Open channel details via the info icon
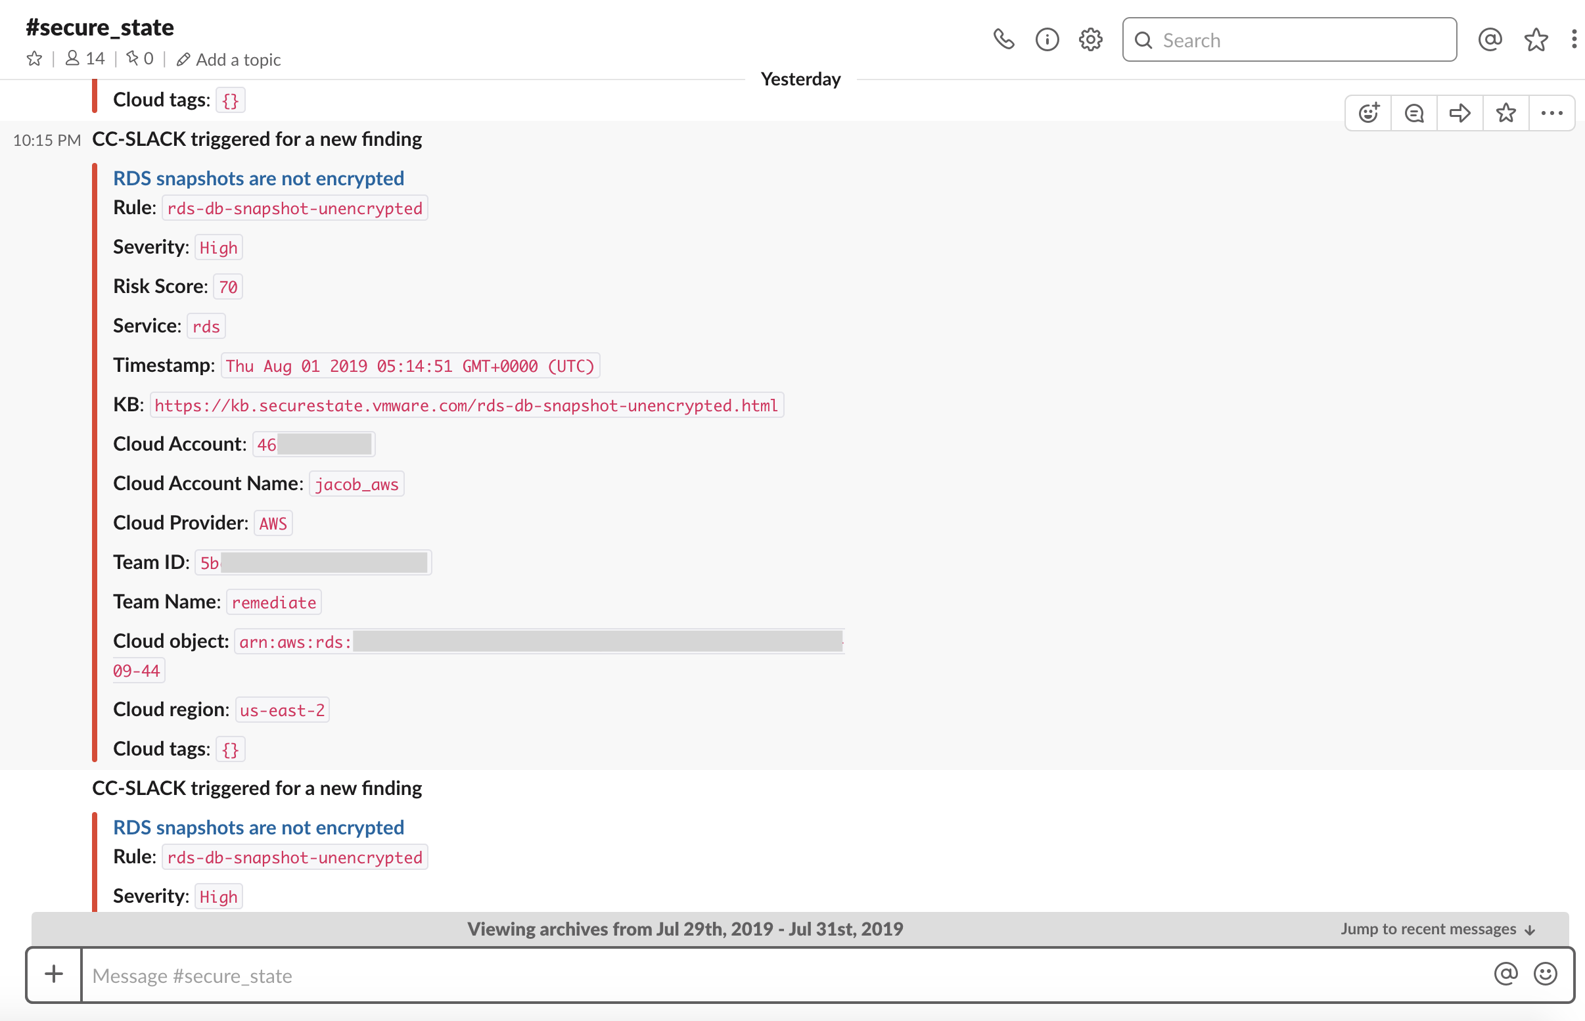The image size is (1585, 1021). click(1047, 39)
